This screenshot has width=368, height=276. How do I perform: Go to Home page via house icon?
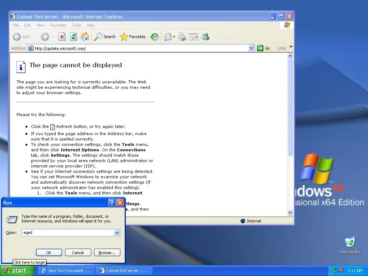click(85, 37)
